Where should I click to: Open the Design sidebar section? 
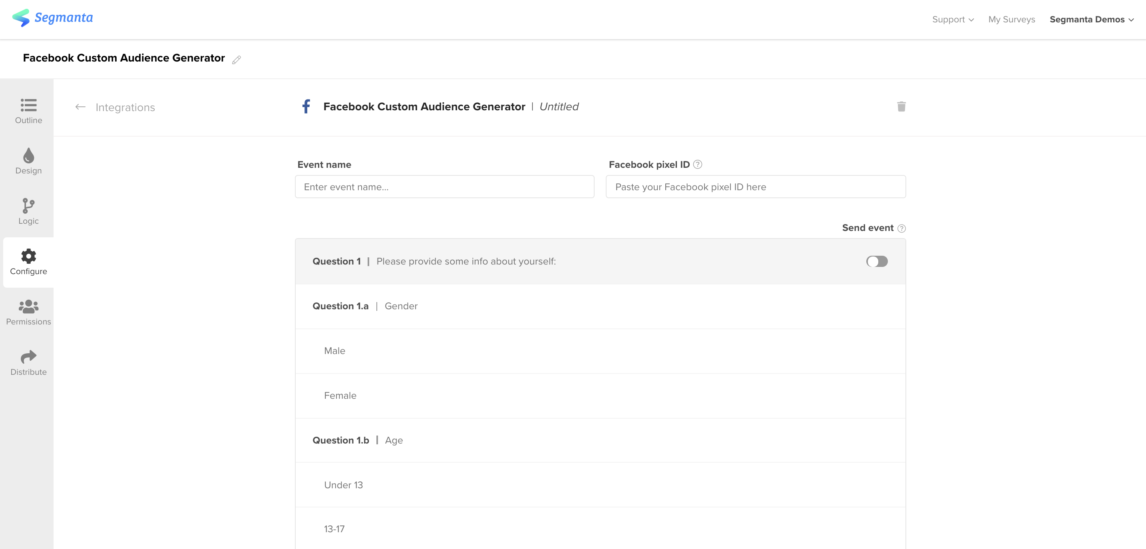[x=28, y=161]
